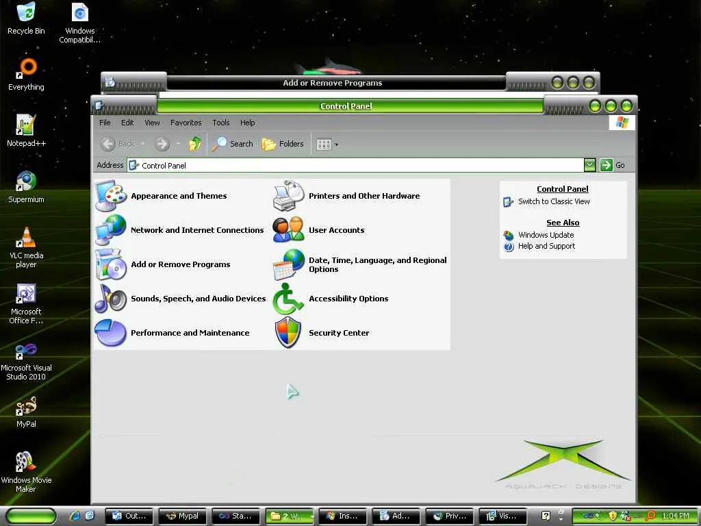Click the Accessibility Options wheelchair icon
The image size is (701, 526).
289,299
